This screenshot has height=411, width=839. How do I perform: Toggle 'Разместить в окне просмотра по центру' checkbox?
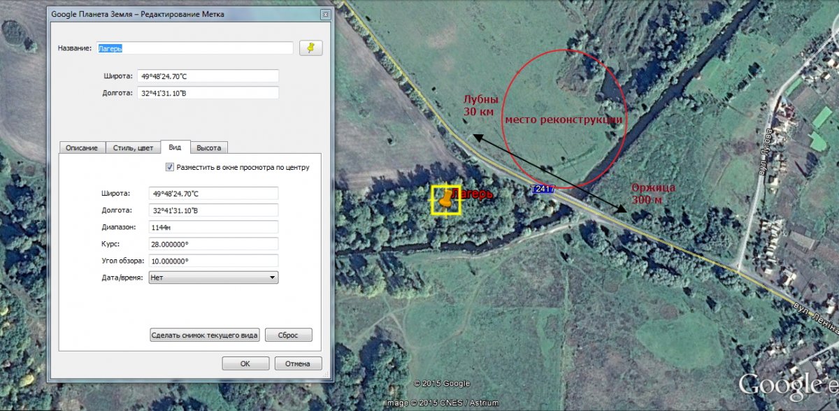click(x=170, y=167)
